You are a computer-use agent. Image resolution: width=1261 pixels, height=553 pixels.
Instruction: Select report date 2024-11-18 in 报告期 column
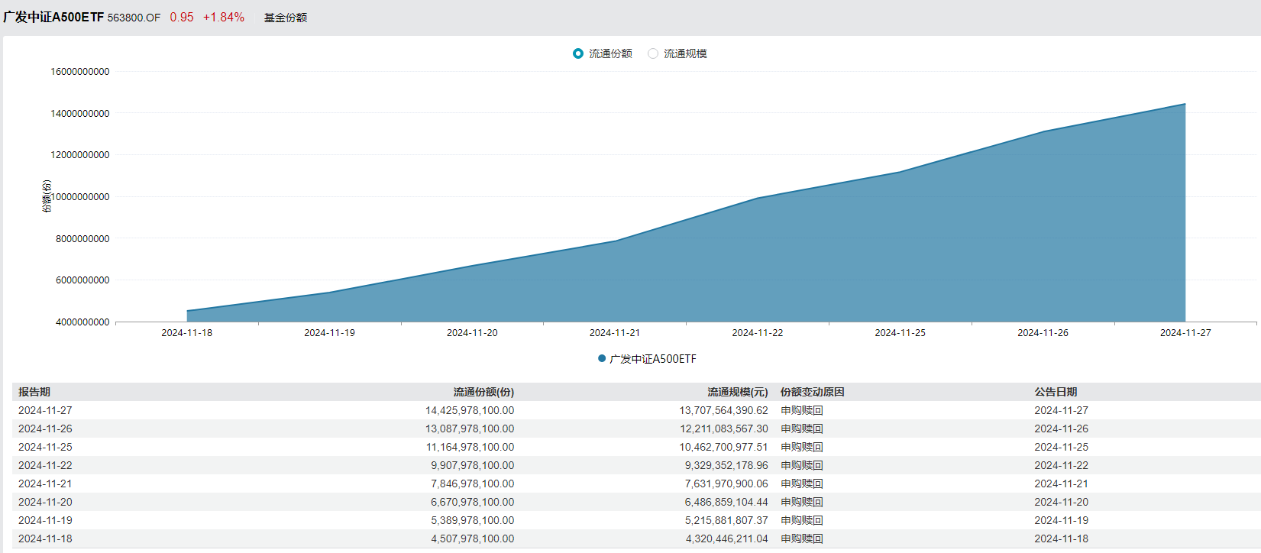(x=45, y=538)
